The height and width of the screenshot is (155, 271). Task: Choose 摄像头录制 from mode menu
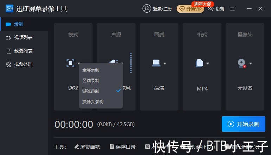pos(101,102)
